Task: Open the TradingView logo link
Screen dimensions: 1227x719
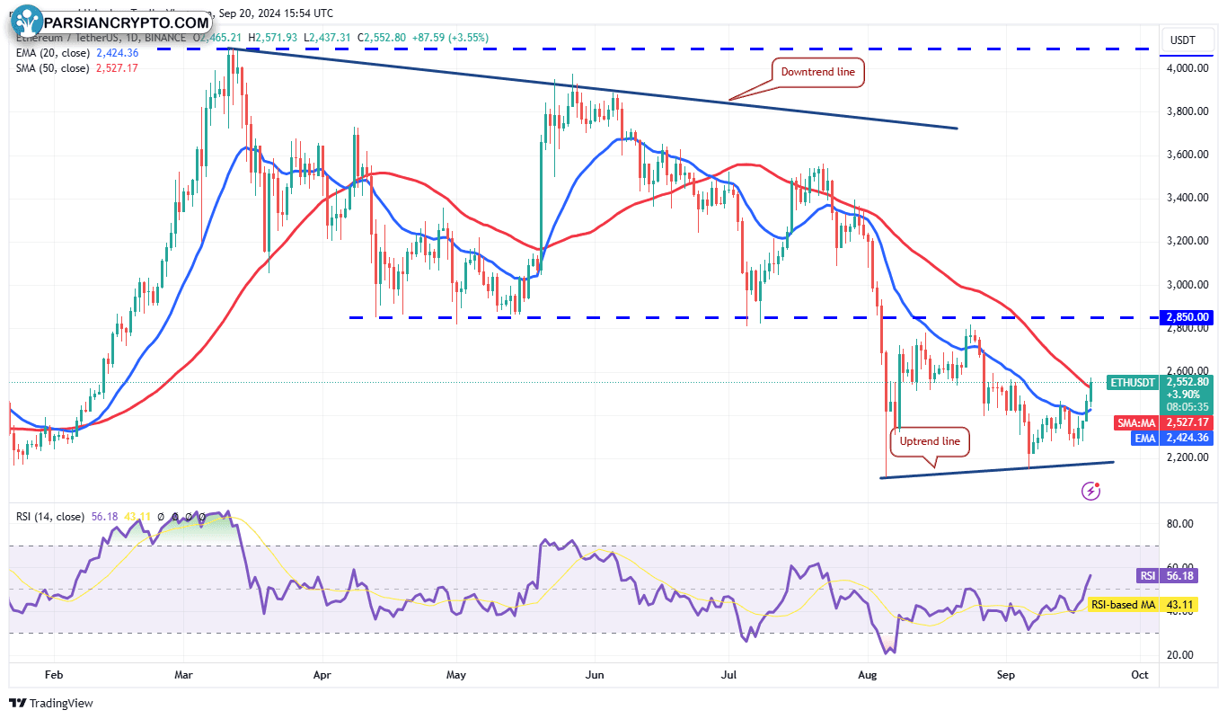Action: coord(51,704)
